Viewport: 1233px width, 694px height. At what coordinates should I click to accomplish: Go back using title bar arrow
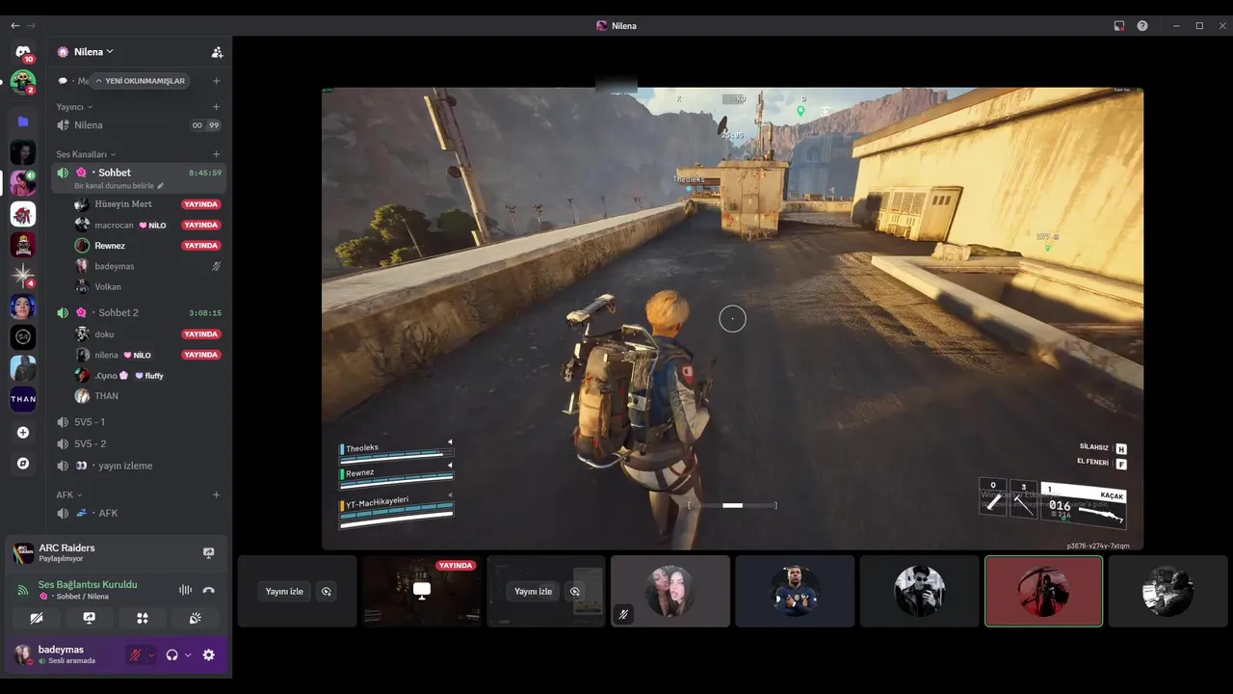point(14,26)
